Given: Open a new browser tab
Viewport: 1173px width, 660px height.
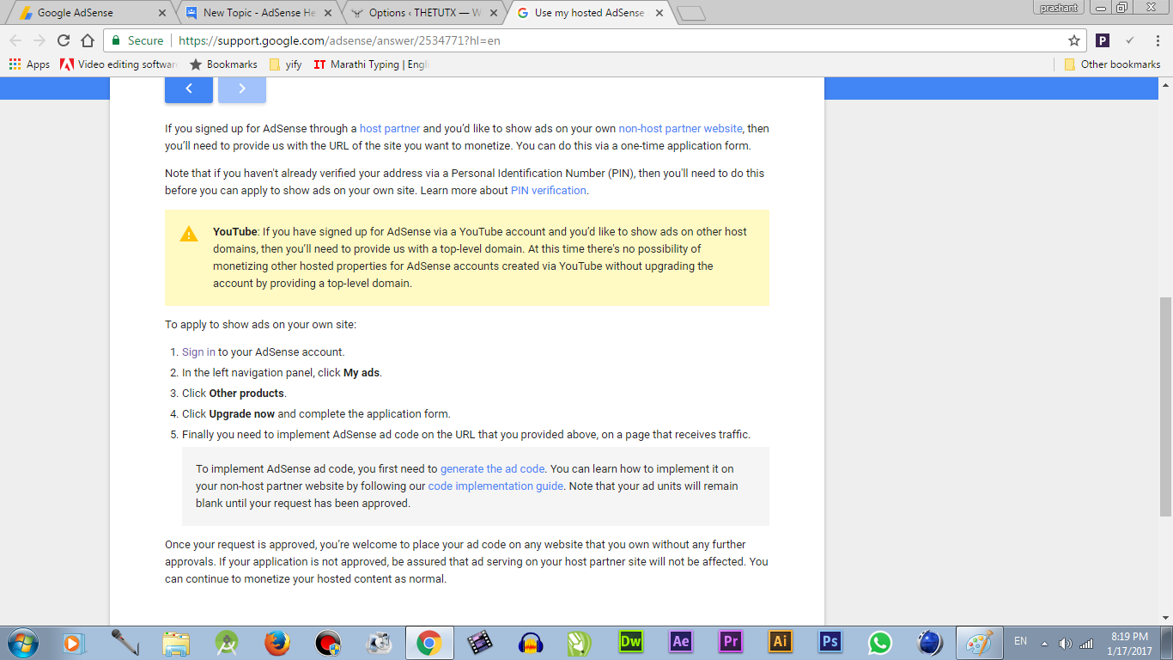Looking at the screenshot, I should [x=690, y=13].
